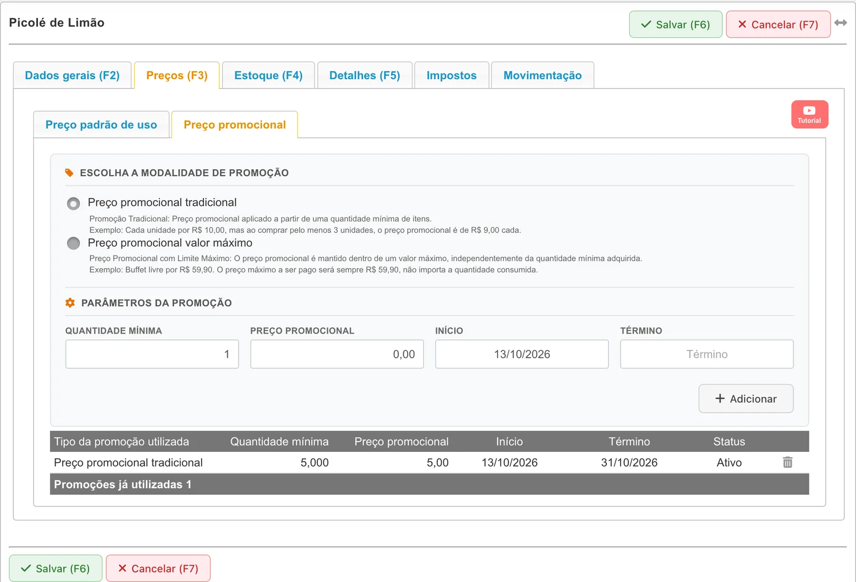
Task: Select the Preço promocional sub-tab
Action: pyautogui.click(x=234, y=125)
